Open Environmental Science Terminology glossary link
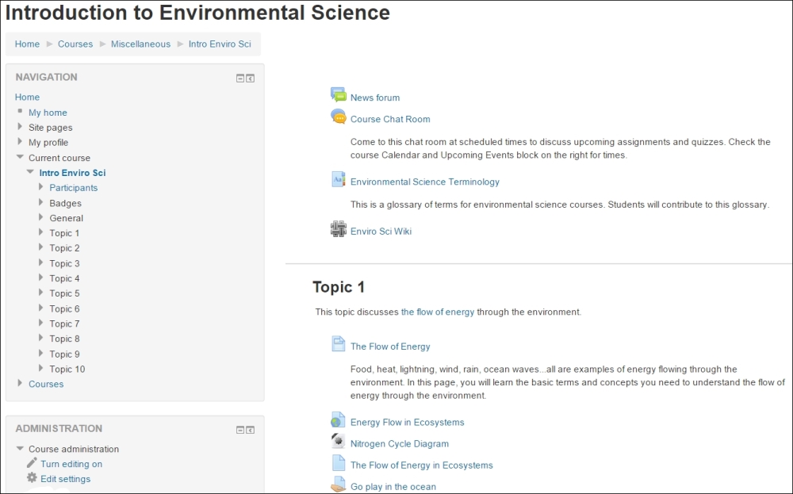 425,182
